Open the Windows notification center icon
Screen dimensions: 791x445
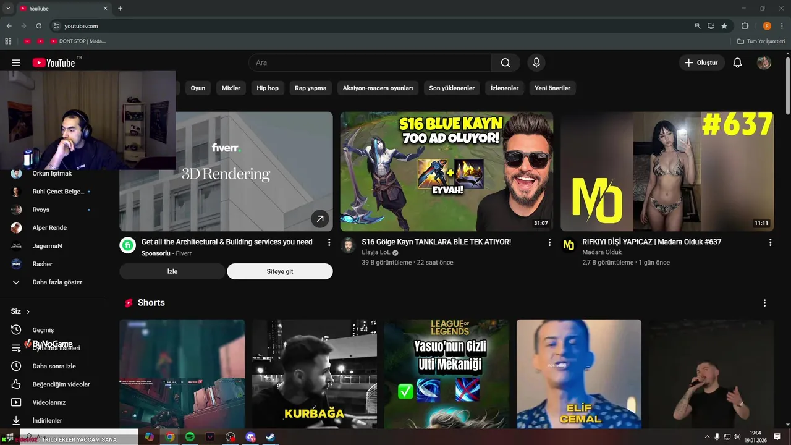pyautogui.click(x=777, y=437)
